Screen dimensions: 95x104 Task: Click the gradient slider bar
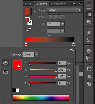pos(50,39)
